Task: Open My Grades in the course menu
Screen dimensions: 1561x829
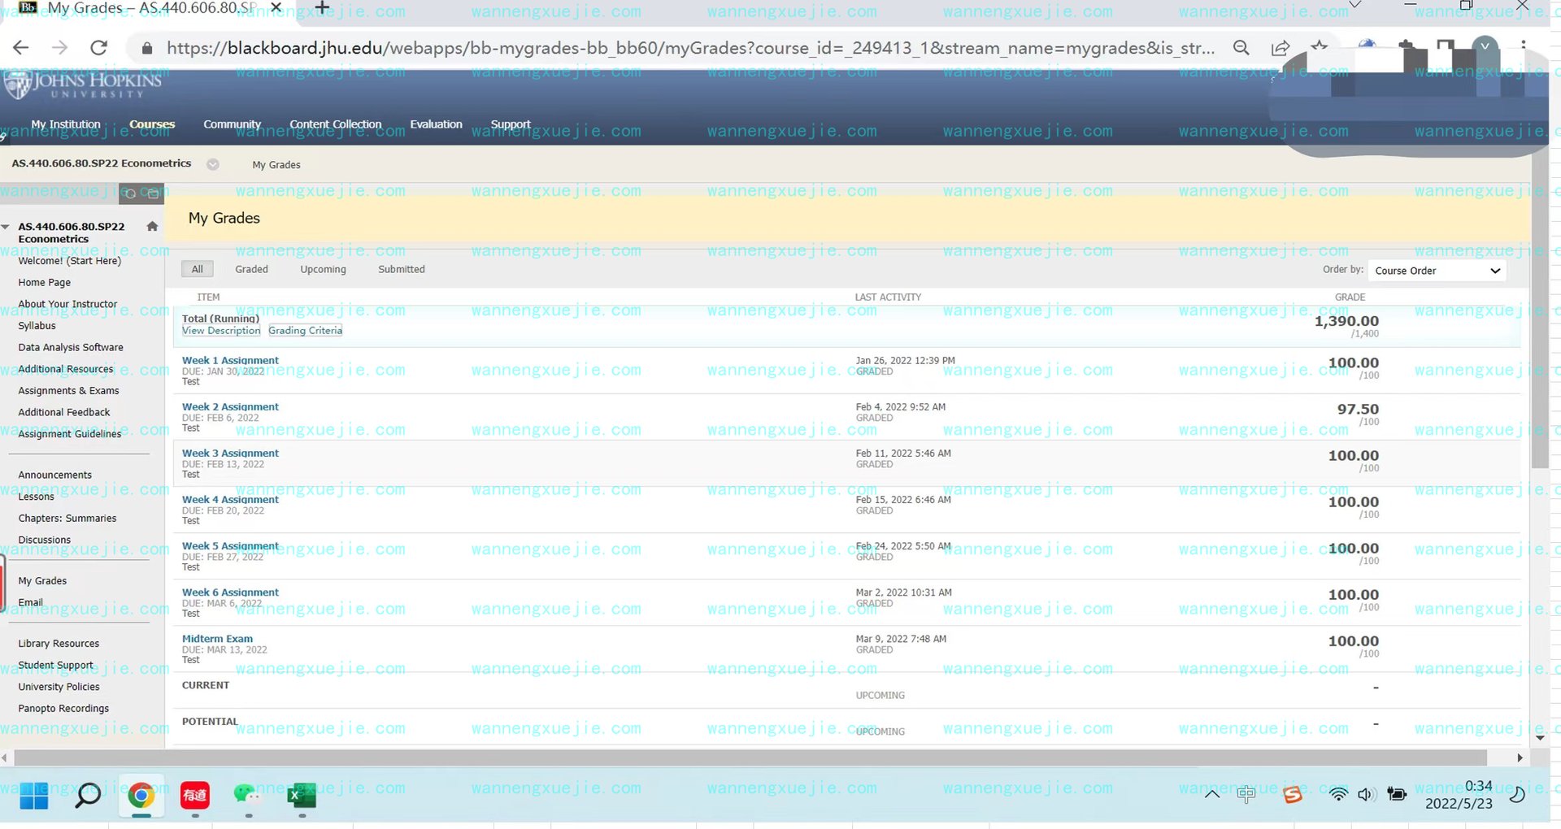Action: coord(42,581)
